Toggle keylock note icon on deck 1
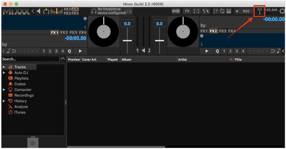Image resolution: width=286 pixels, height=149 pixels. 9,51
